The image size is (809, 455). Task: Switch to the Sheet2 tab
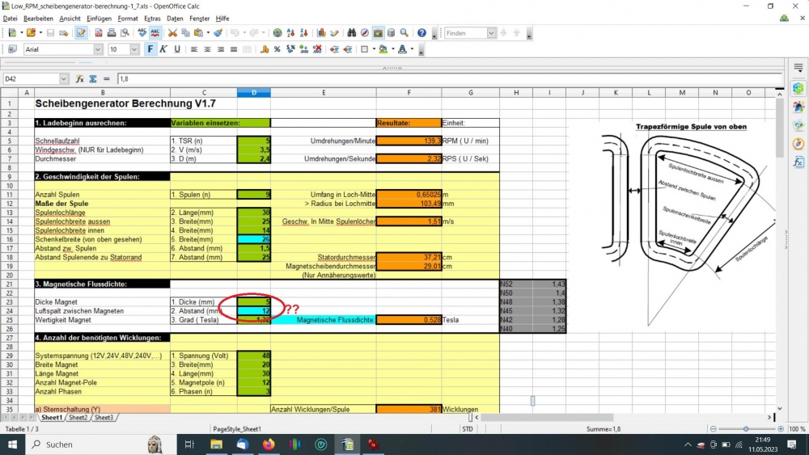pyautogui.click(x=78, y=417)
